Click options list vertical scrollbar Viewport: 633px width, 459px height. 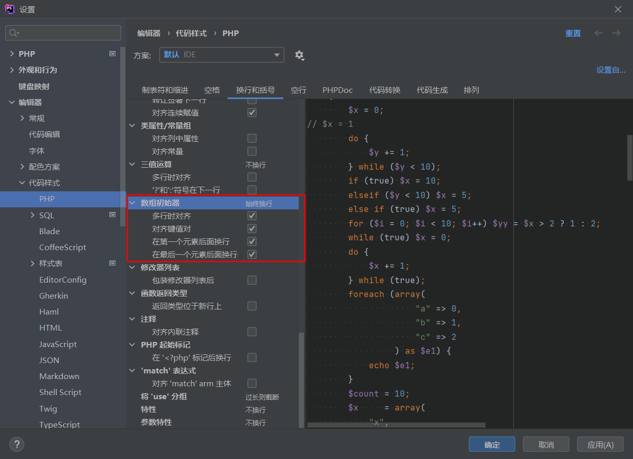coord(301,380)
